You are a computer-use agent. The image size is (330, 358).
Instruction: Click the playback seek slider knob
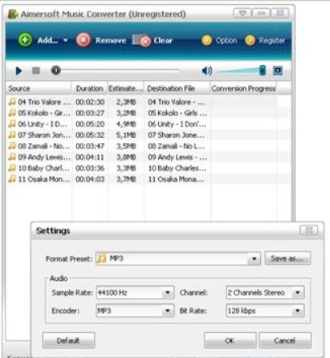[x=56, y=71]
